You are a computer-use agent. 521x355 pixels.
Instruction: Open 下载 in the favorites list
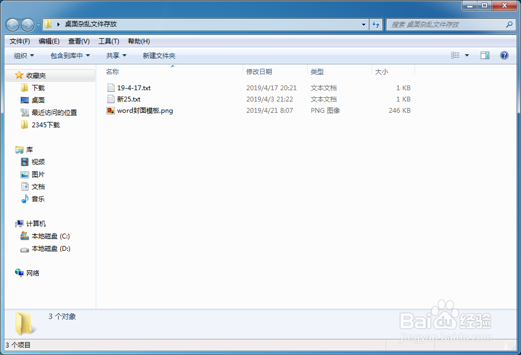pos(38,88)
